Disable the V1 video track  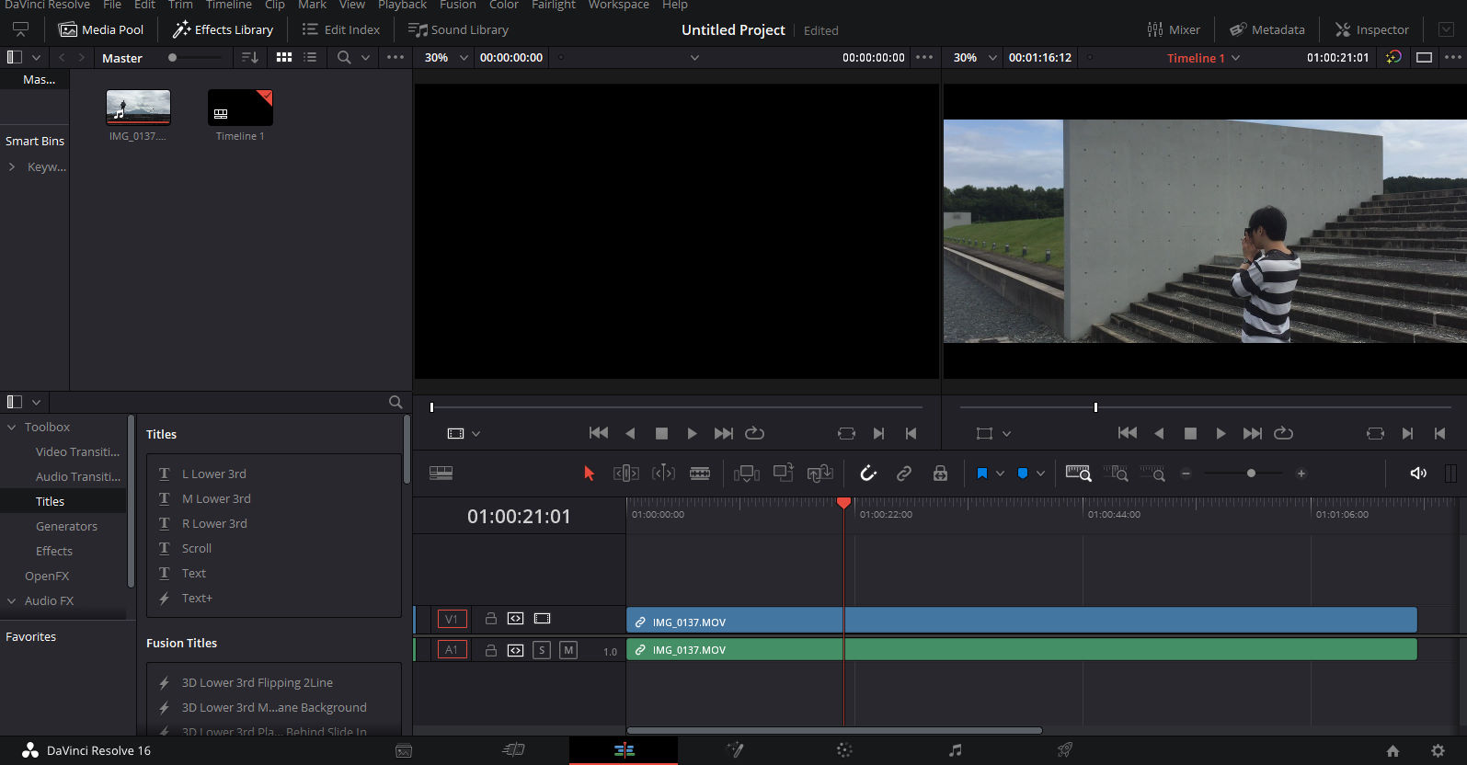point(543,619)
